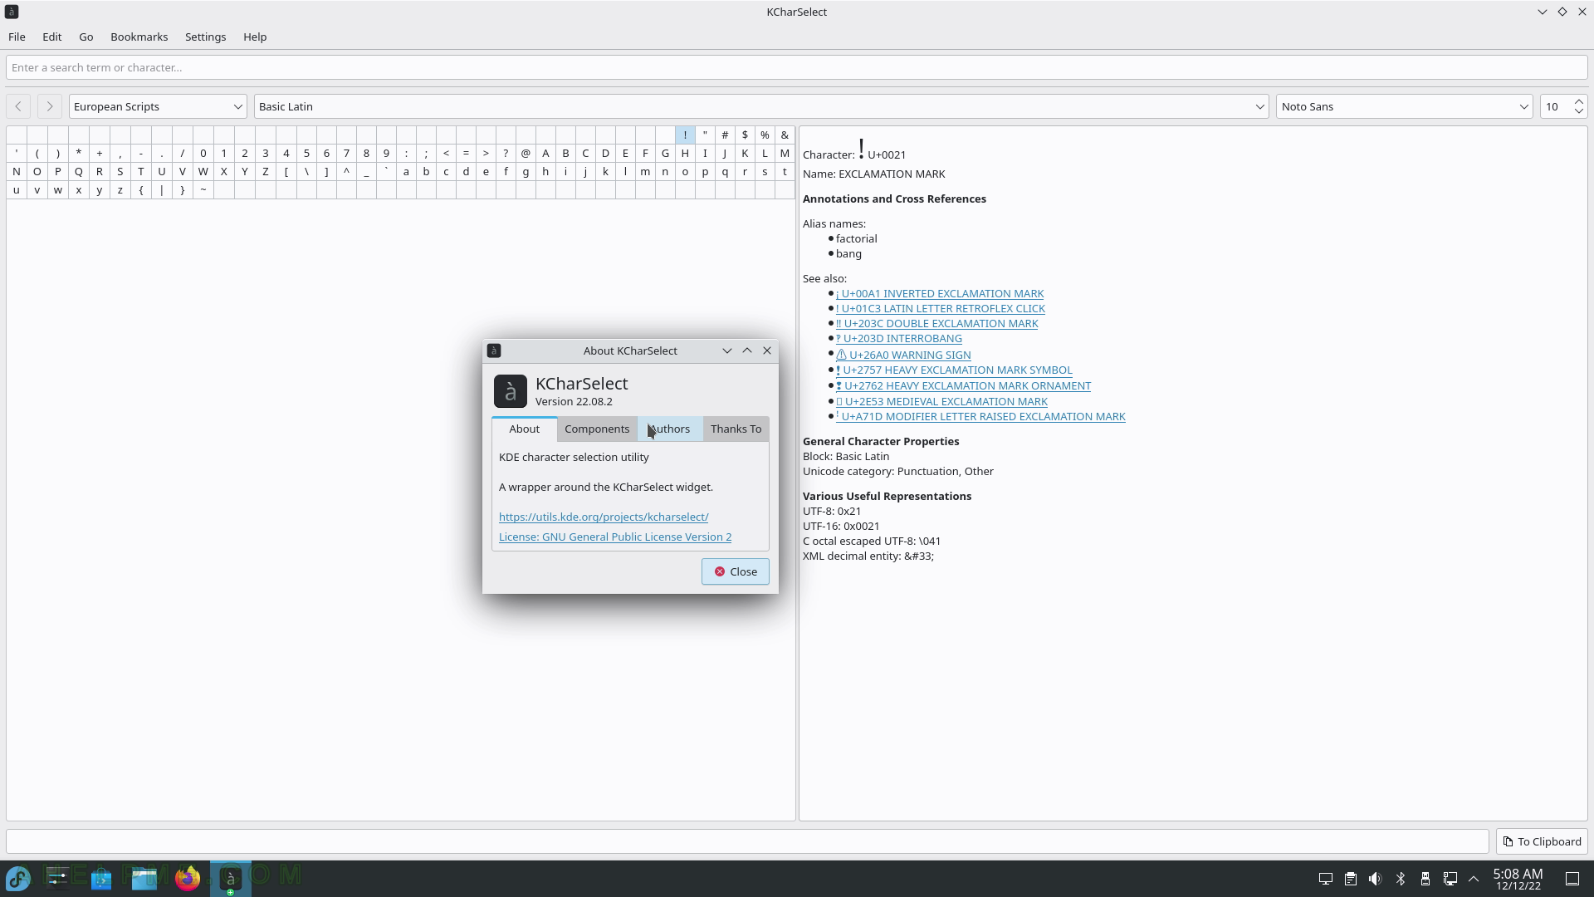
Task: Click the KCharSelect logo in About dialog
Action: click(510, 391)
